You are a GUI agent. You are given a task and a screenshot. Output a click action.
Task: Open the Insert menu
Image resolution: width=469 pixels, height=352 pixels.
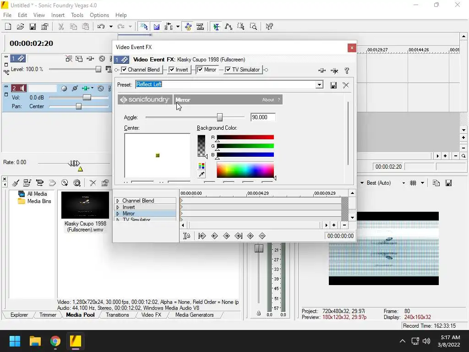[58, 15]
